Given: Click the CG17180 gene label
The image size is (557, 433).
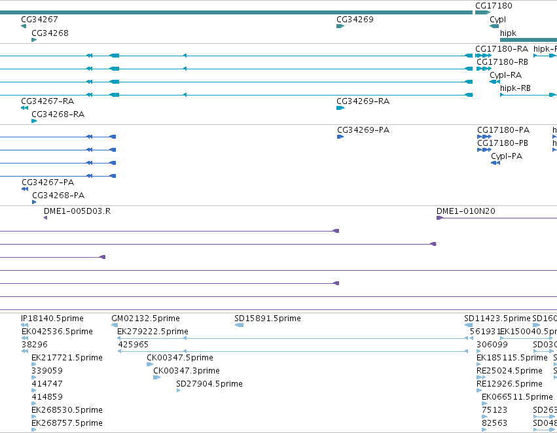Looking at the screenshot, I should pyautogui.click(x=494, y=6).
